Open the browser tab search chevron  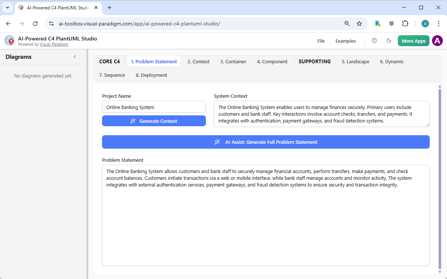pyautogui.click(x=7, y=8)
